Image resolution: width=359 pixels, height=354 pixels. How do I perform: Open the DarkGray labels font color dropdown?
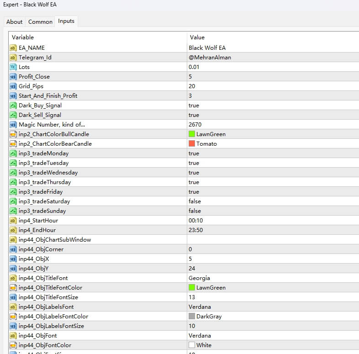(209, 317)
